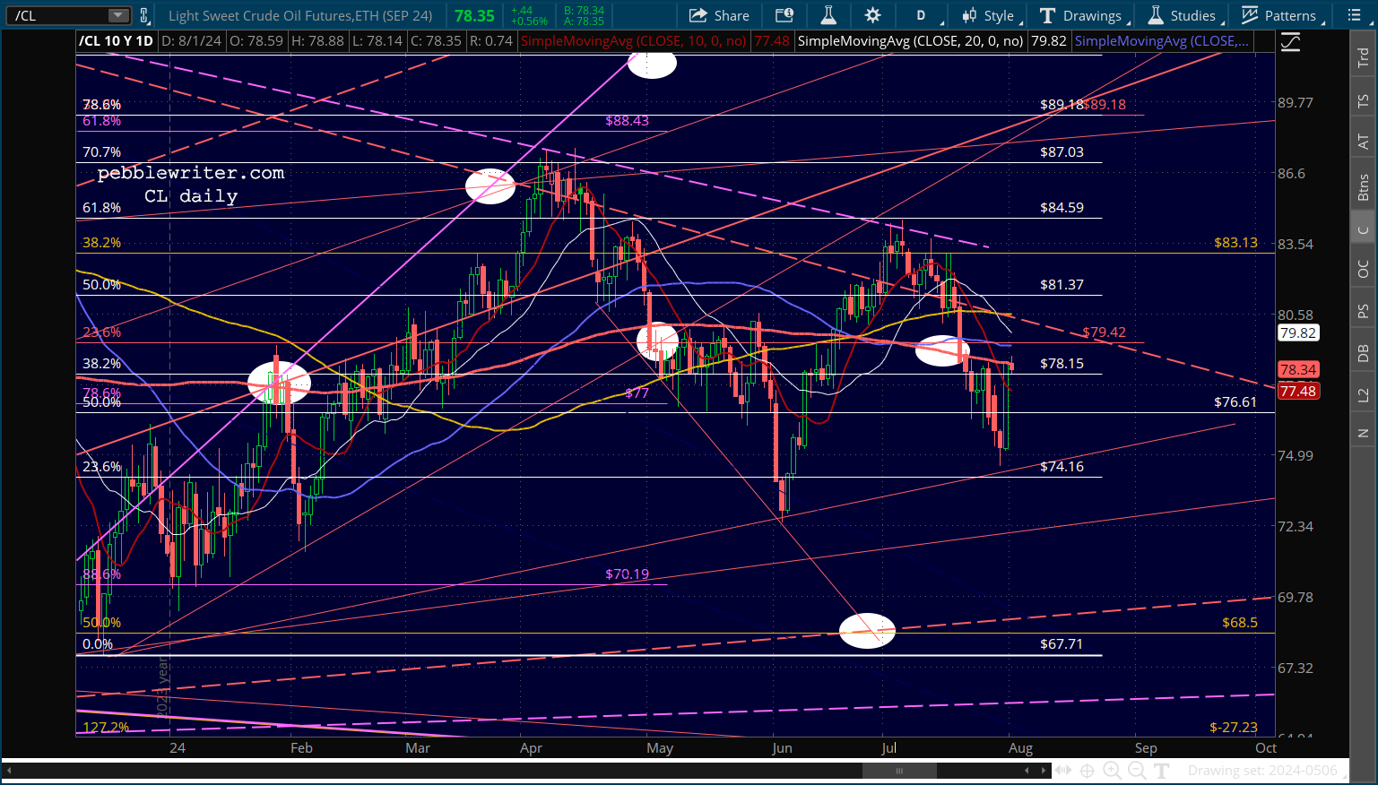Image resolution: width=1378 pixels, height=785 pixels.
Task: Click the /CL 10 Y 1D chart title
Action: (x=117, y=41)
